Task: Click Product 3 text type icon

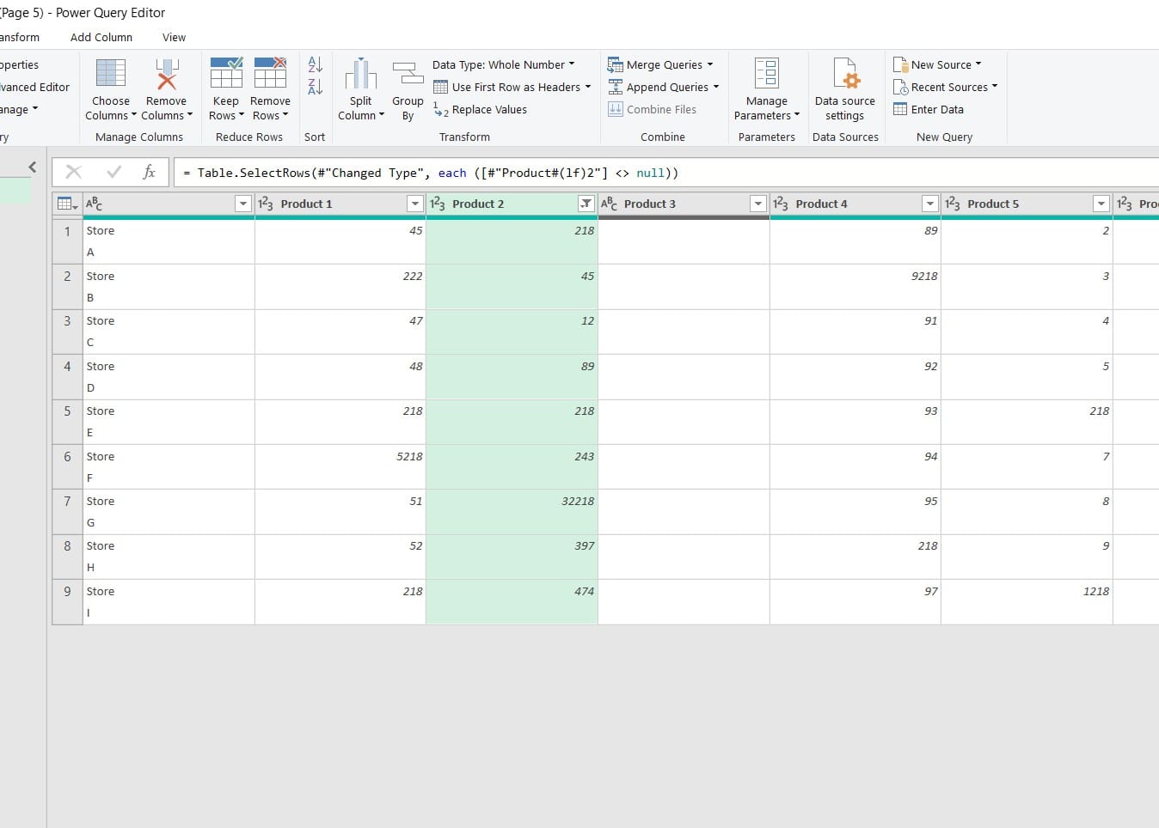Action: [x=609, y=204]
